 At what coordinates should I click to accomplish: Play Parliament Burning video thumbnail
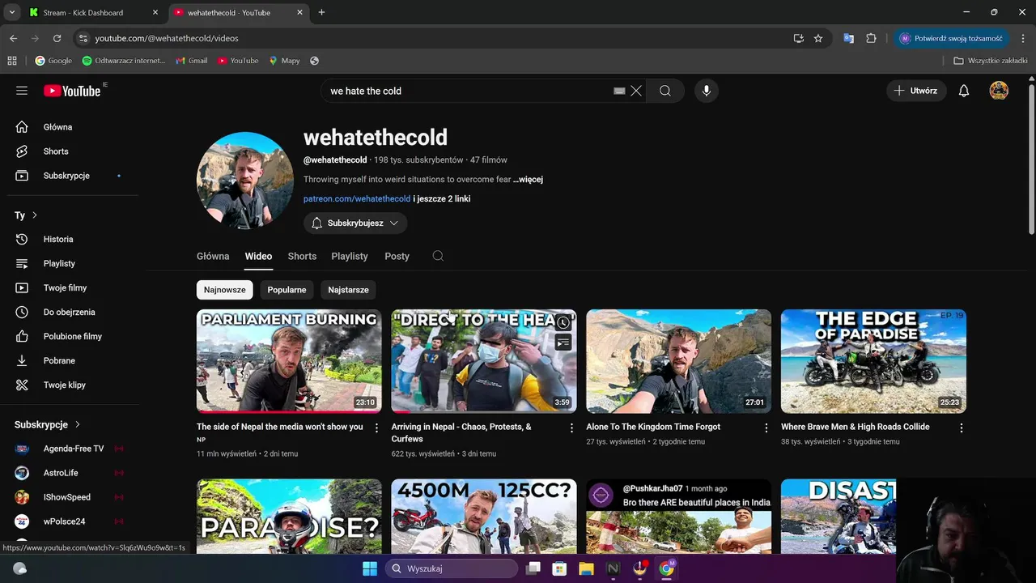pos(289,361)
